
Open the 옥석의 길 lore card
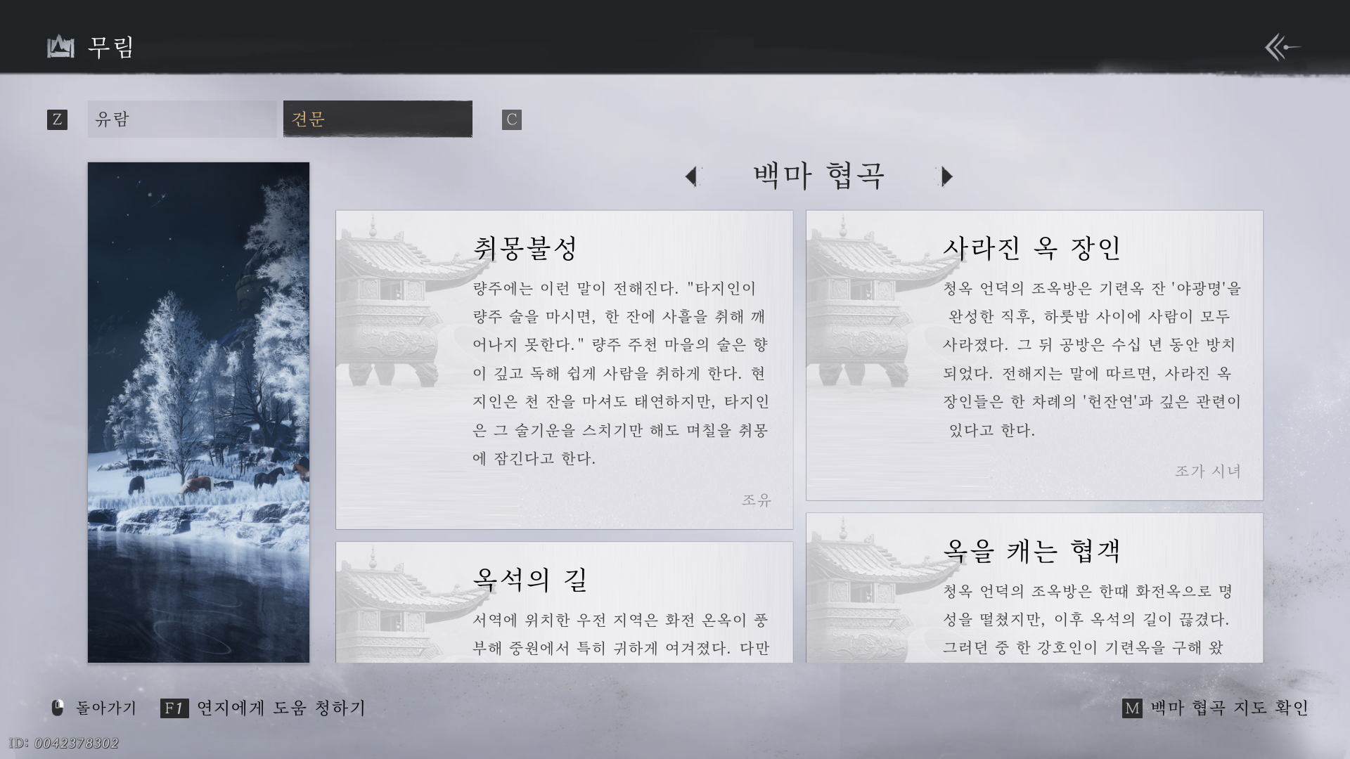(x=564, y=602)
